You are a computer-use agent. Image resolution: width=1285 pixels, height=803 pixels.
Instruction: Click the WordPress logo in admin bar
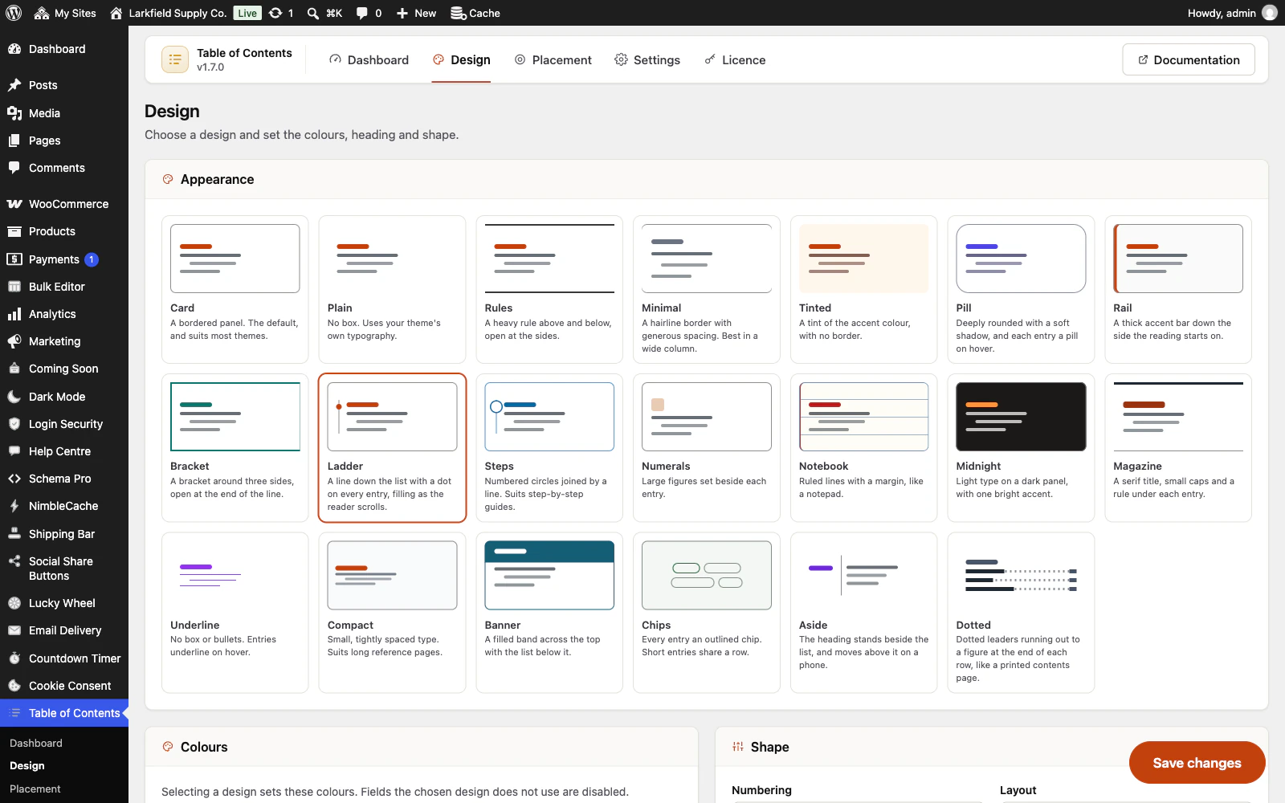click(14, 13)
